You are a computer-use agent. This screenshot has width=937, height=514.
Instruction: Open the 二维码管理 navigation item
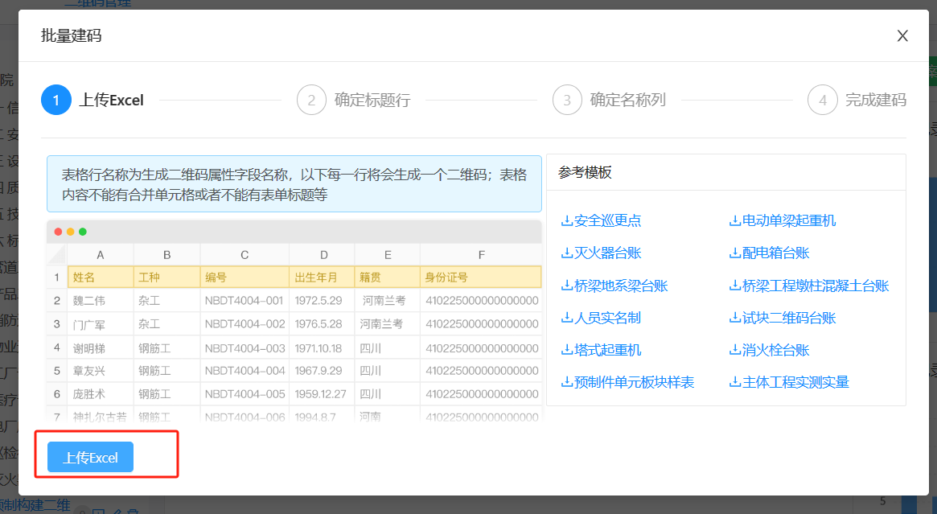95,3
